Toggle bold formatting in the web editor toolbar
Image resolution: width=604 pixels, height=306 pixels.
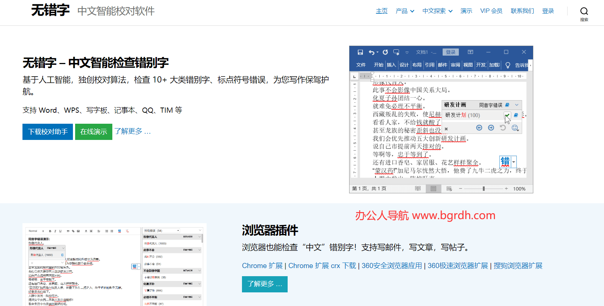(50, 231)
